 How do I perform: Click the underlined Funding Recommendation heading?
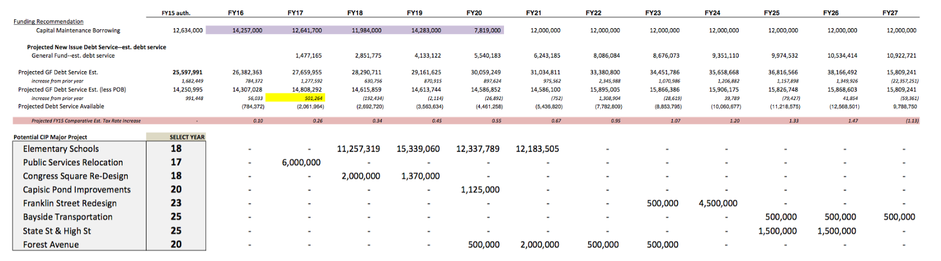coord(48,22)
